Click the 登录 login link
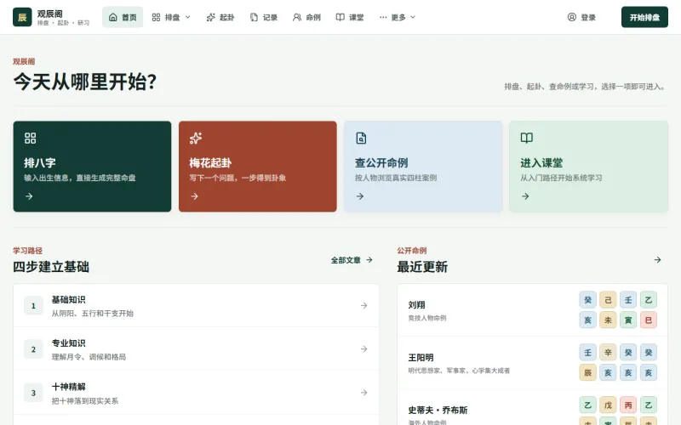Screen dimensions: 681x425 (581, 17)
